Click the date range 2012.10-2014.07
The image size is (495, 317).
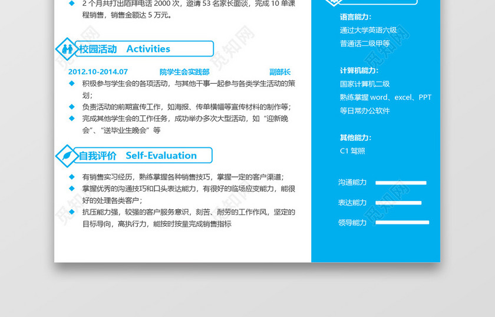(x=98, y=72)
